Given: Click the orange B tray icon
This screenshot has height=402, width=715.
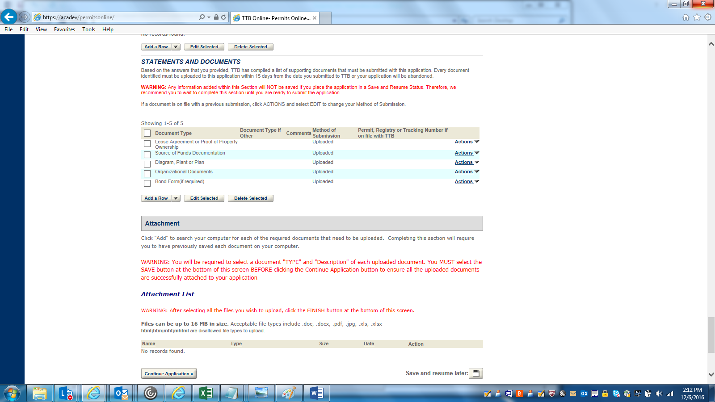Looking at the screenshot, I should [520, 394].
